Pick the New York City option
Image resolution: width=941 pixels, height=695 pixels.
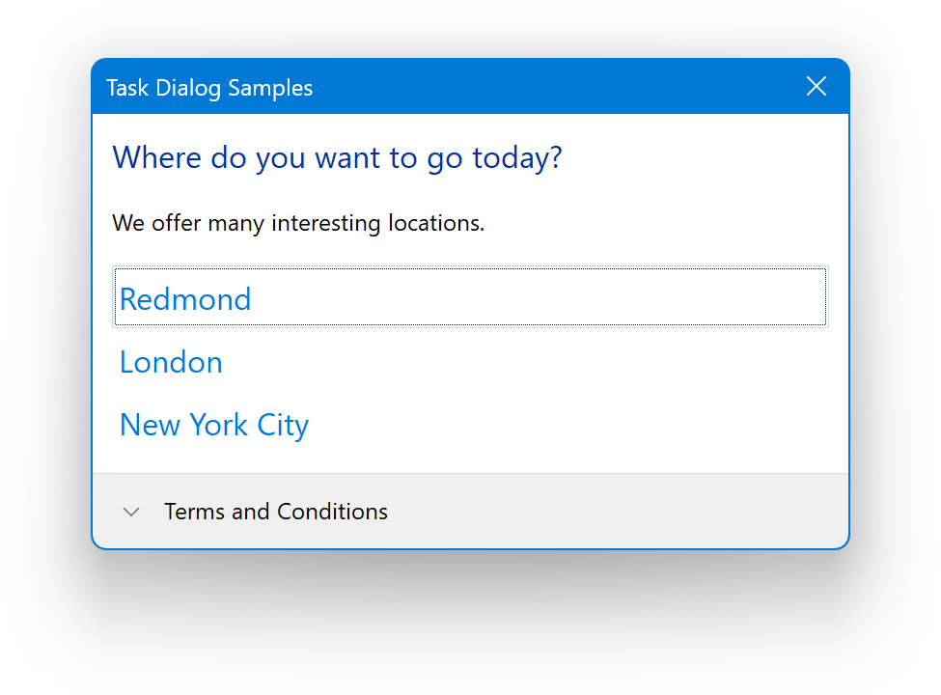pos(213,425)
